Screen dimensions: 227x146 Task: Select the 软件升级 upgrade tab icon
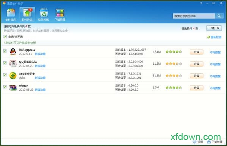coord(27,13)
